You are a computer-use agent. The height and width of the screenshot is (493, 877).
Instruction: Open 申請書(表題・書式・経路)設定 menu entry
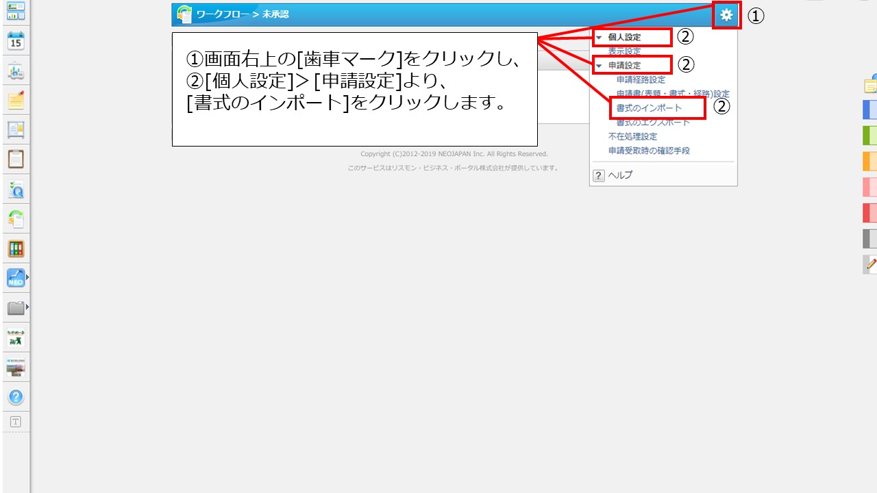(673, 94)
